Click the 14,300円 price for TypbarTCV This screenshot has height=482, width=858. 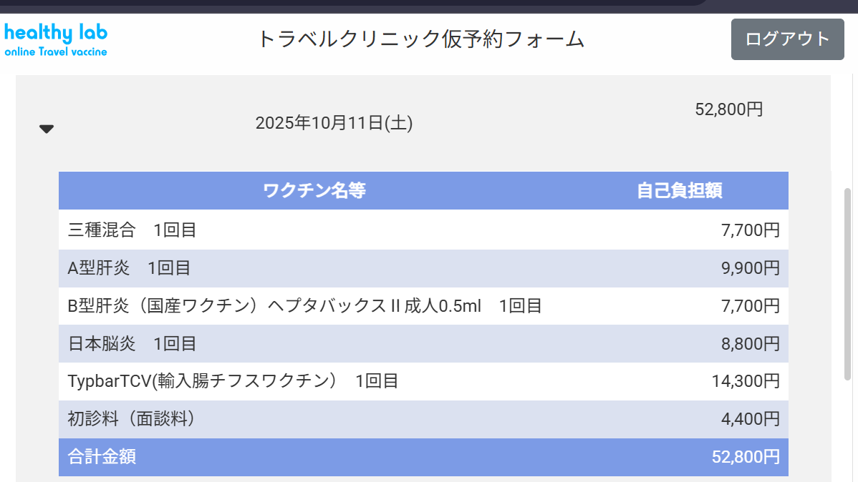[x=745, y=381]
